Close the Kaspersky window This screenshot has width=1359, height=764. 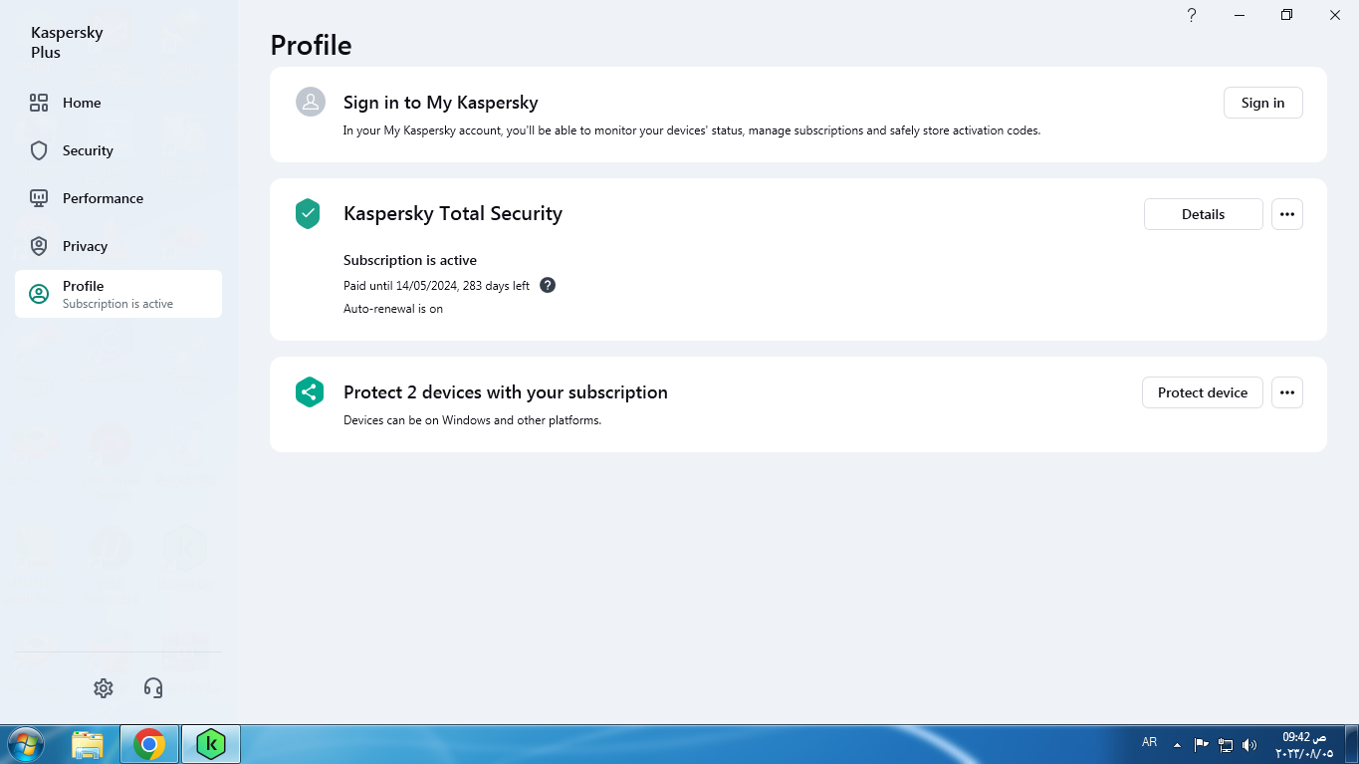[x=1335, y=15]
